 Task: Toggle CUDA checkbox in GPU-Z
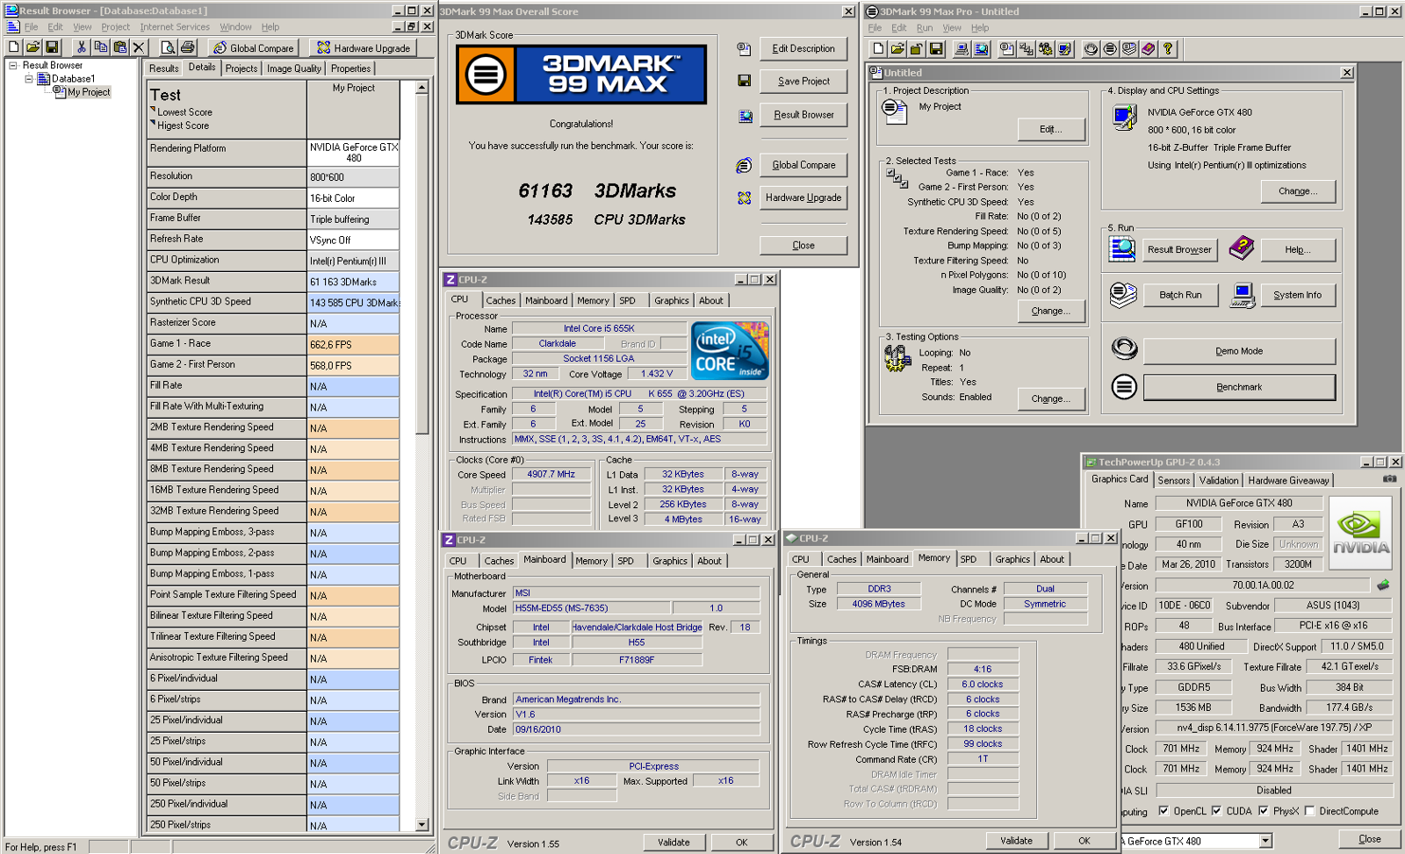coord(1216,811)
